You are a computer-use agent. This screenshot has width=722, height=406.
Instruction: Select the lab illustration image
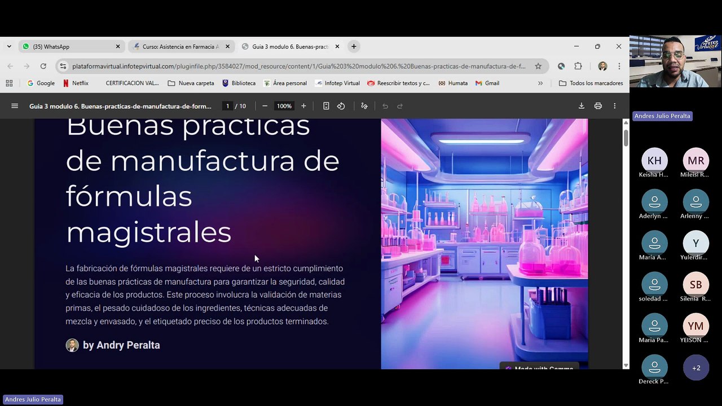click(485, 244)
